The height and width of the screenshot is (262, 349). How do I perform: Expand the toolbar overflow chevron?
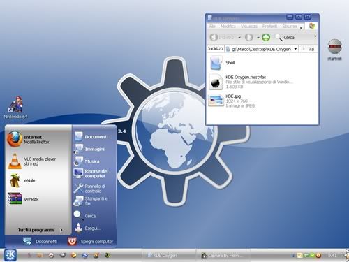tap(315, 36)
